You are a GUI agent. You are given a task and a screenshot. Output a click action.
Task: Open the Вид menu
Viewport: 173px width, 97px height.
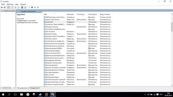17,4
